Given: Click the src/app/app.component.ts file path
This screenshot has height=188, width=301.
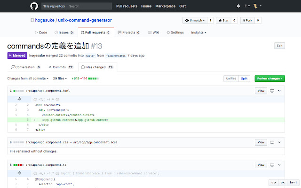Looking at the screenshot, I should pyautogui.click(x=46, y=165).
